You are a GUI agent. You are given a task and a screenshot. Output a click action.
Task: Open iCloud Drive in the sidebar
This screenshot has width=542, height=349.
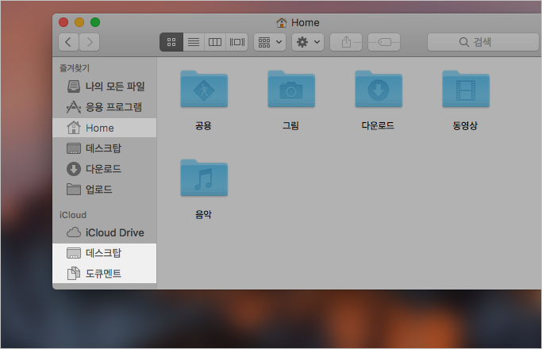tap(105, 232)
